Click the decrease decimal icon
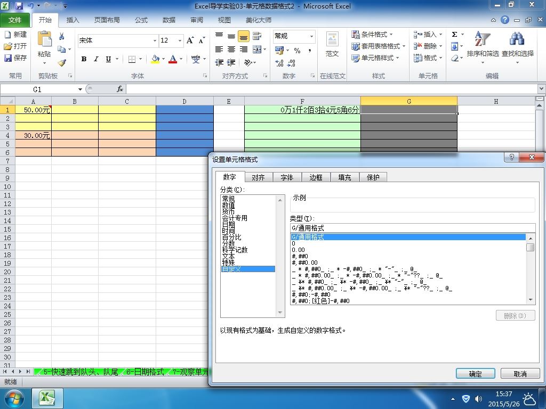The width and height of the screenshot is (546, 409). click(x=292, y=63)
